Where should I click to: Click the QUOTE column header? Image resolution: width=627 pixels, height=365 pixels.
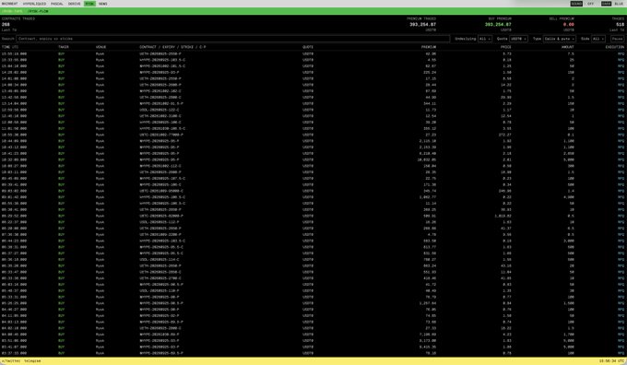[x=307, y=47]
